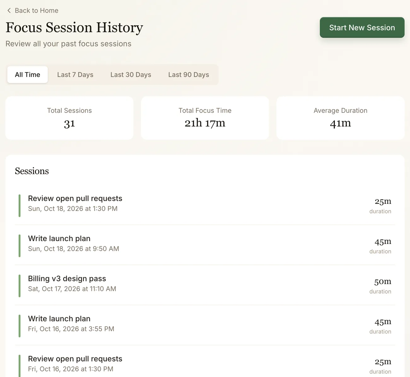Switch to Last 90 Days tab

[189, 75]
